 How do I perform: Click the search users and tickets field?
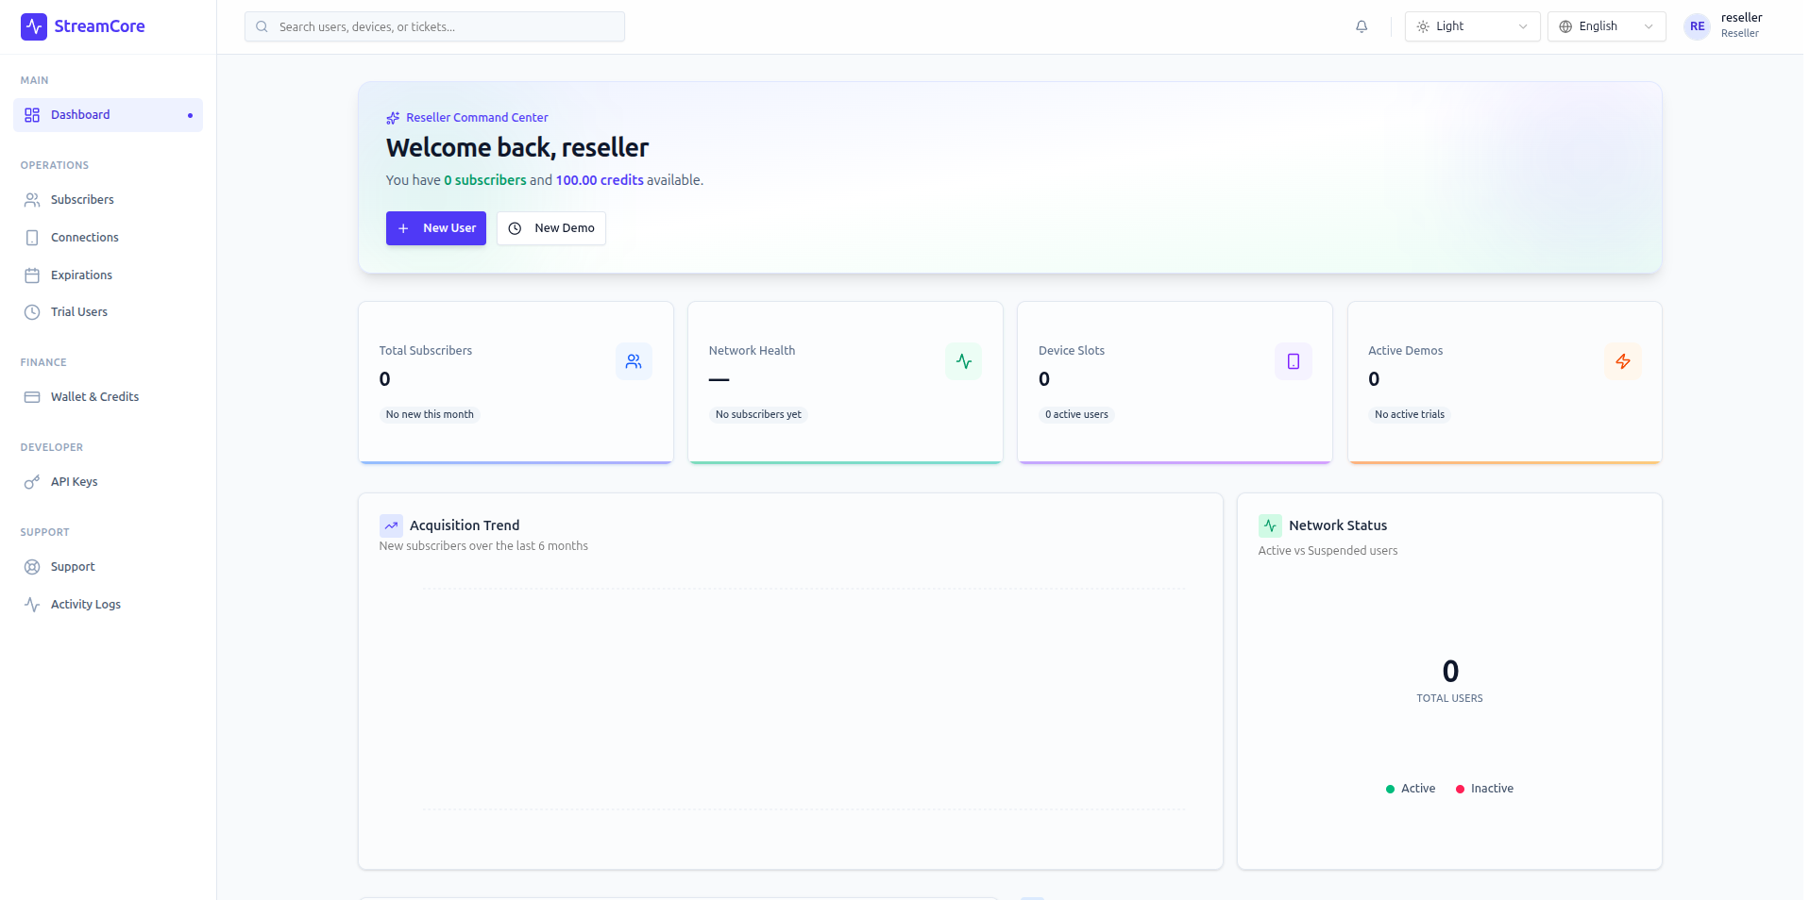pyautogui.click(x=434, y=26)
